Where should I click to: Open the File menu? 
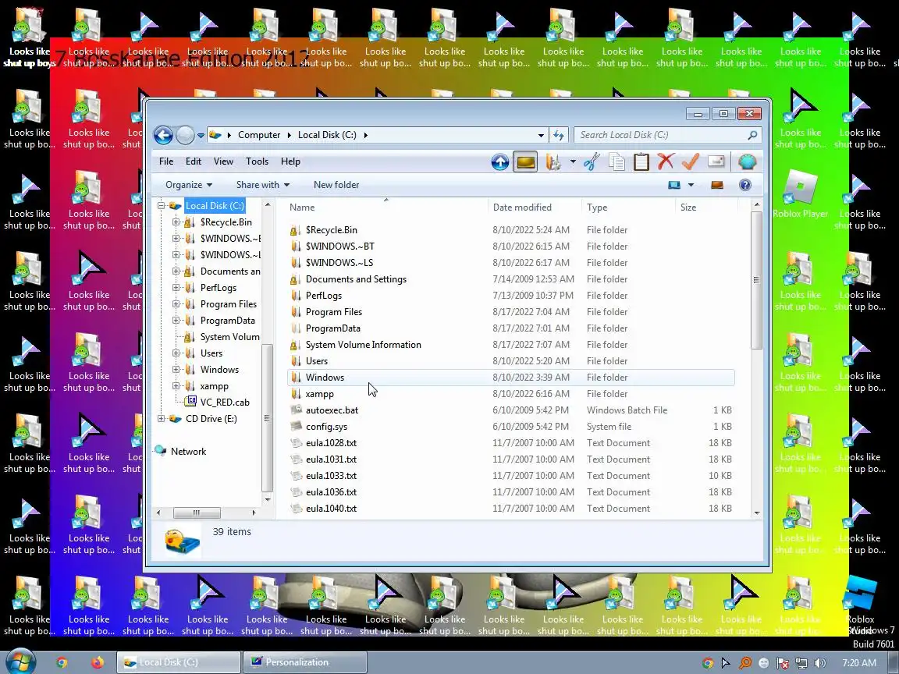166,161
